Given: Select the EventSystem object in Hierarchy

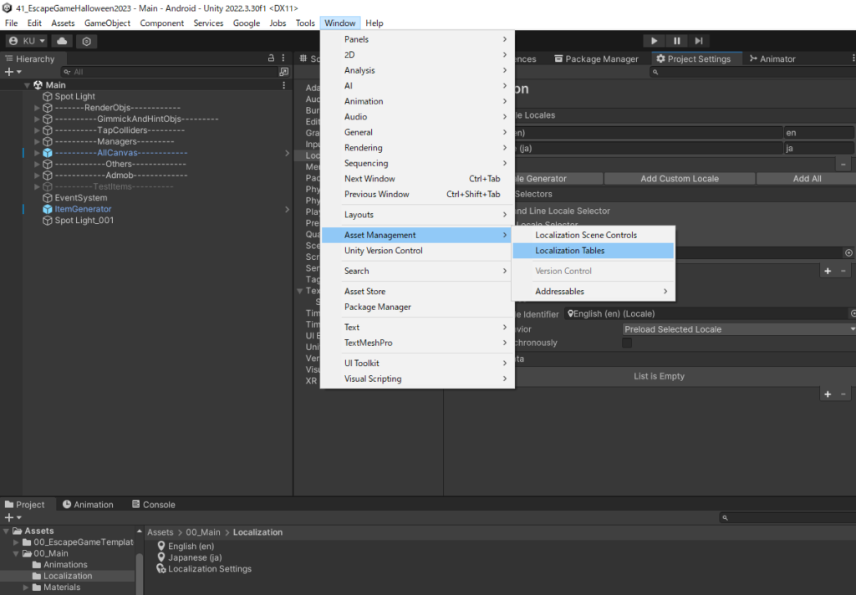Looking at the screenshot, I should click(x=81, y=197).
